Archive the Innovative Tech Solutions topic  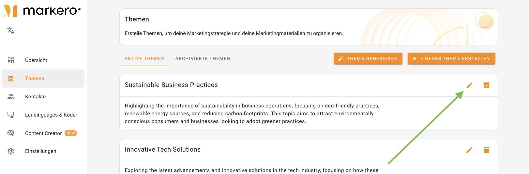coord(486,150)
